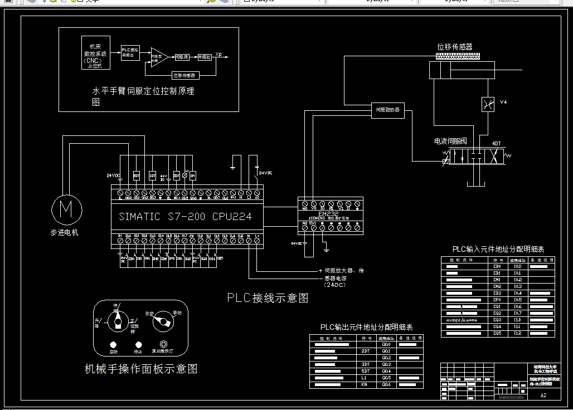This screenshot has height=410, width=573.
Task: Click the 位移传感器 label above the cylinder
Action: click(455, 47)
